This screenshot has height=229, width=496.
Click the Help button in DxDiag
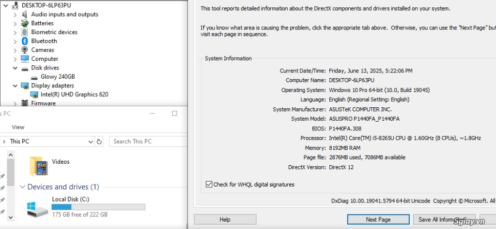tap(225, 219)
